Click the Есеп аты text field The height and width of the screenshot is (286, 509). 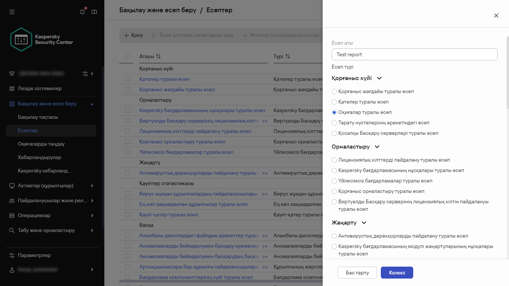[x=414, y=54]
